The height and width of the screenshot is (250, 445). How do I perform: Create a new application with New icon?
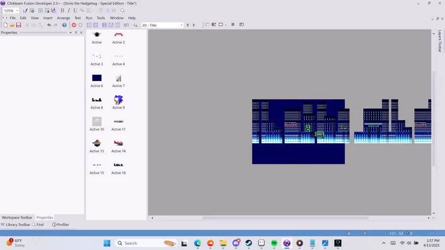pyautogui.click(x=5, y=25)
